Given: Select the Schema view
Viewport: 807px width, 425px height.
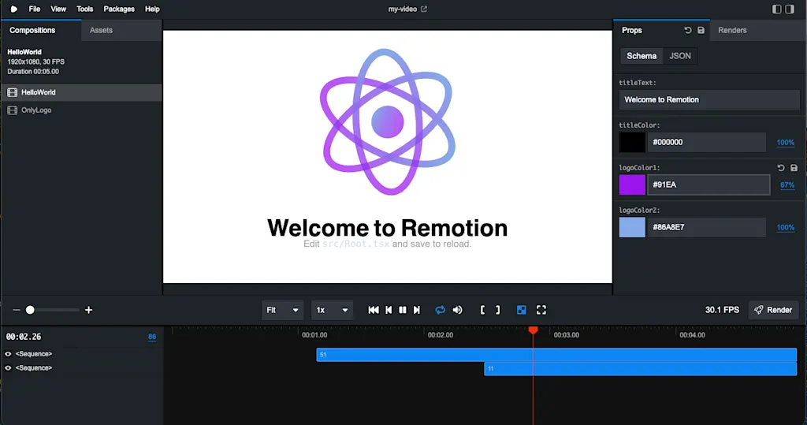Looking at the screenshot, I should pos(642,56).
